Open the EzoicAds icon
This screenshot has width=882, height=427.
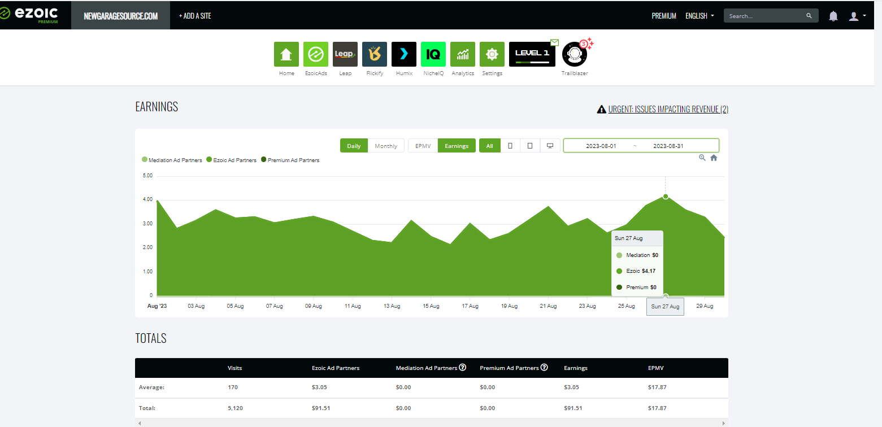pyautogui.click(x=316, y=54)
